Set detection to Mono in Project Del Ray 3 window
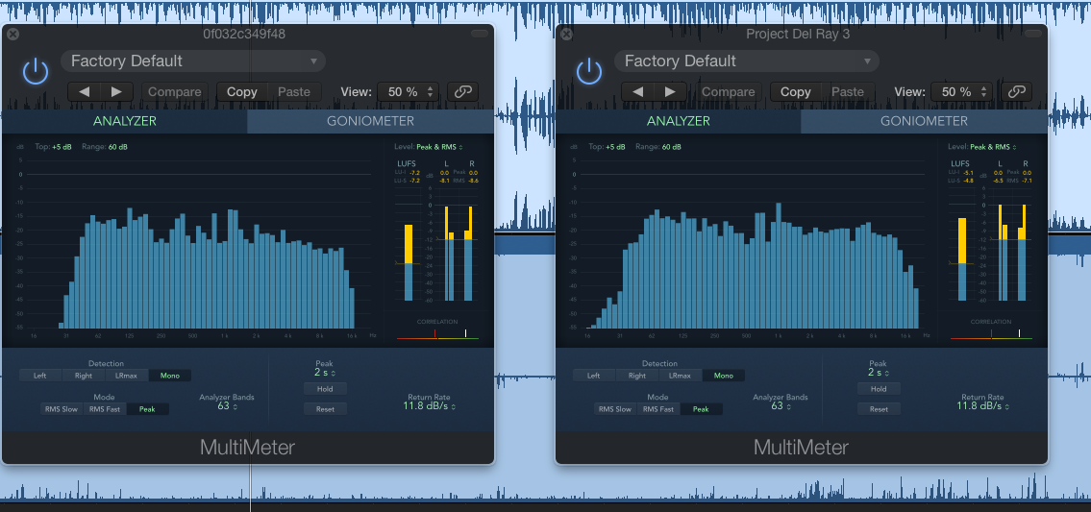1091x512 pixels. pyautogui.click(x=724, y=376)
